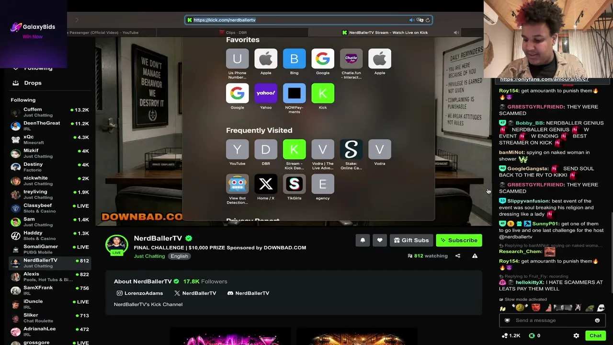The image size is (613, 345).
Task: Open DBR under Frequently Visited
Action: (x=266, y=149)
